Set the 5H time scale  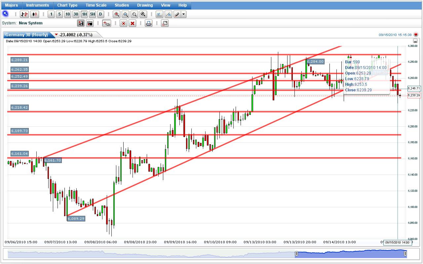pyautogui.click(x=92, y=14)
